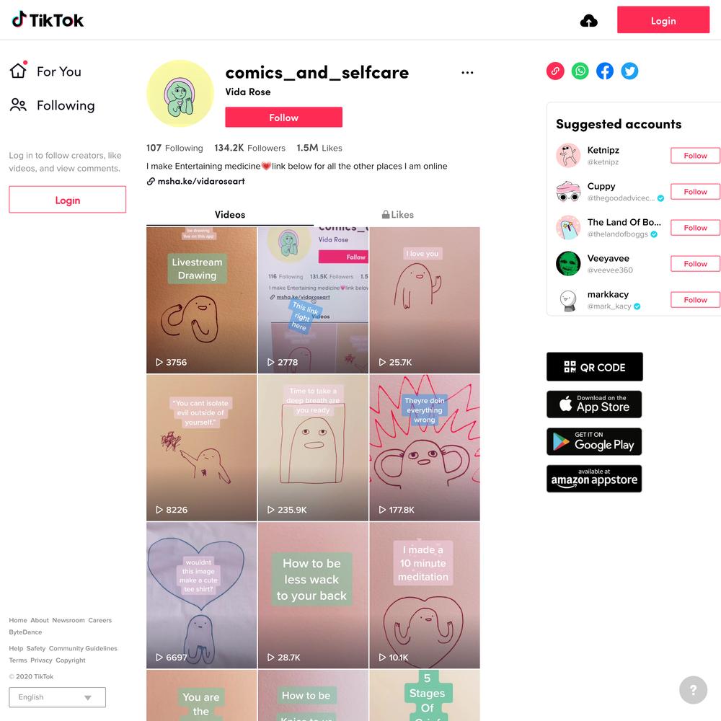The width and height of the screenshot is (721, 721).
Task: Open the three-dots profile options menu
Action: (x=467, y=73)
